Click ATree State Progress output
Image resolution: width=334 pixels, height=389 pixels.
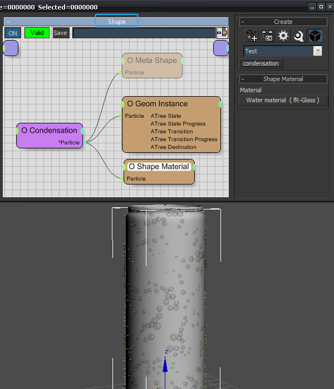point(178,123)
